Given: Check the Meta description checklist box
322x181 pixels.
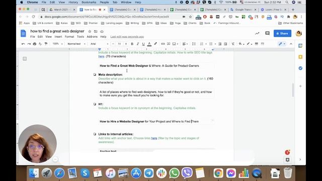Looking at the screenshot, I should click(95, 75).
